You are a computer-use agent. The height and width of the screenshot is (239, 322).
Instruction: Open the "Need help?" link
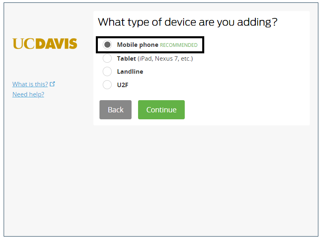click(28, 94)
